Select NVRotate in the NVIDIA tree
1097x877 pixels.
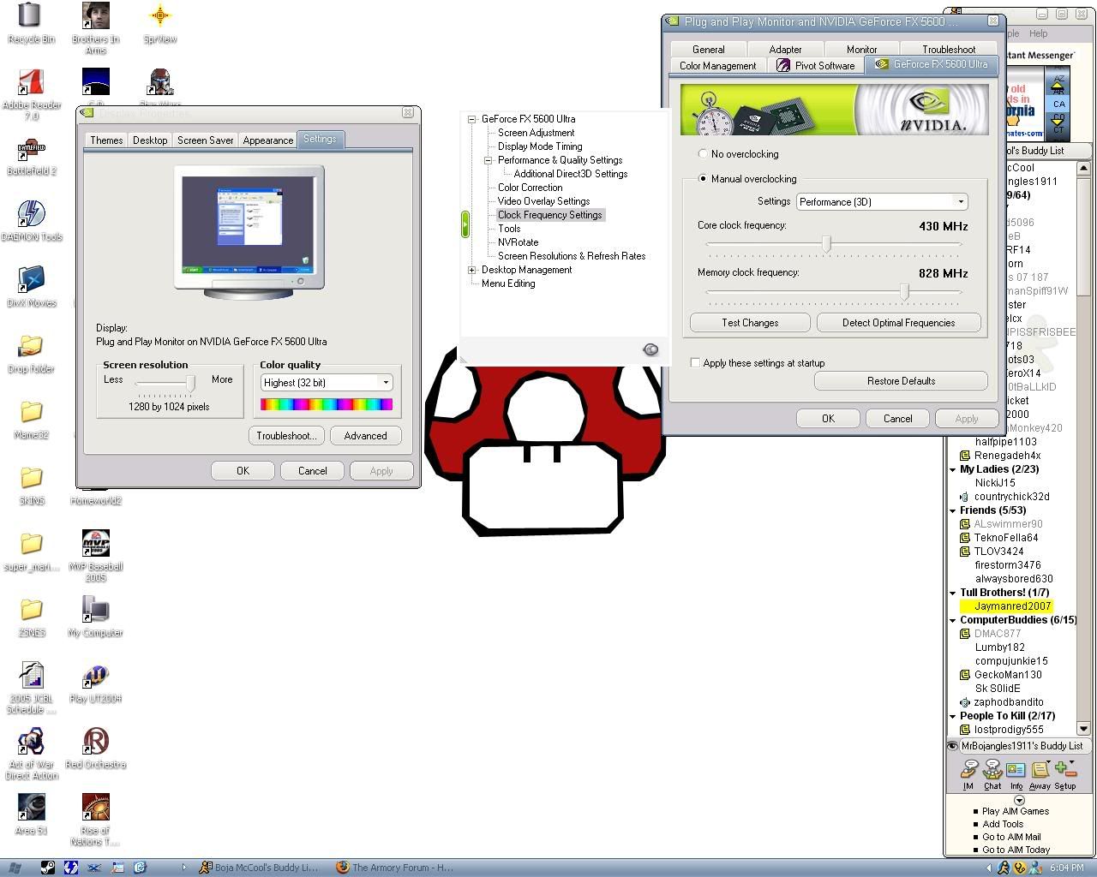[x=519, y=242]
